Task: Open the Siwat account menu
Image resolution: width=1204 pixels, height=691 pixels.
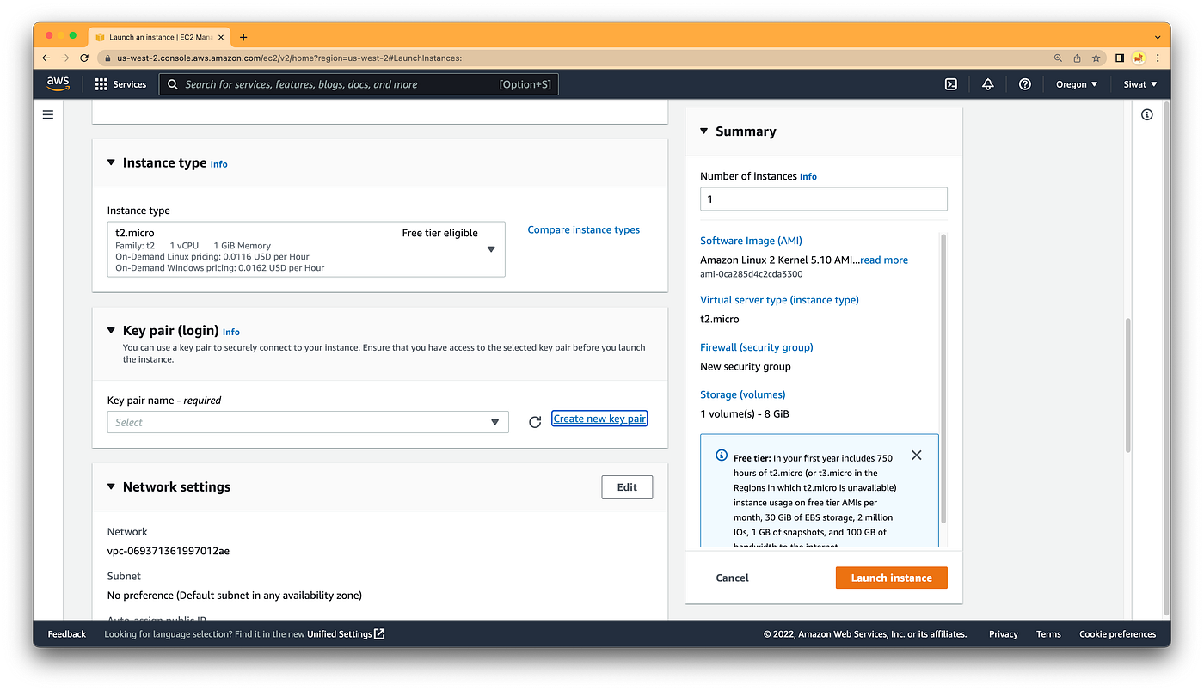Action: (1140, 84)
